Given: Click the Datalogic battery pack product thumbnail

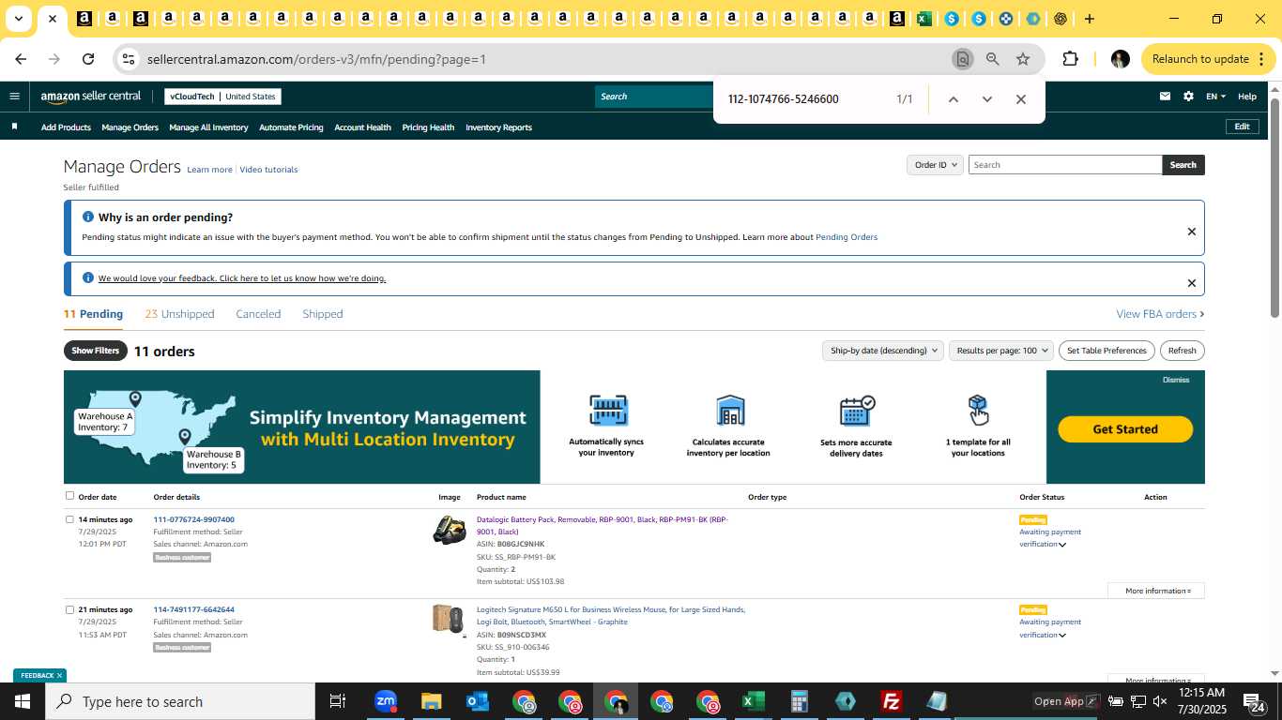Looking at the screenshot, I should (x=450, y=530).
